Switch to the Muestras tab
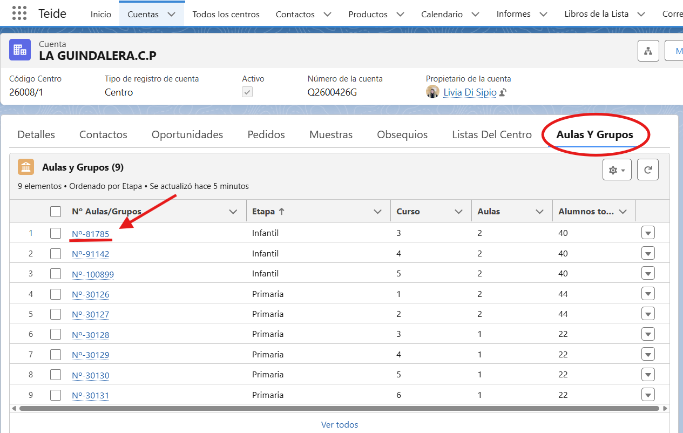Viewport: 683px width, 433px height. tap(331, 134)
